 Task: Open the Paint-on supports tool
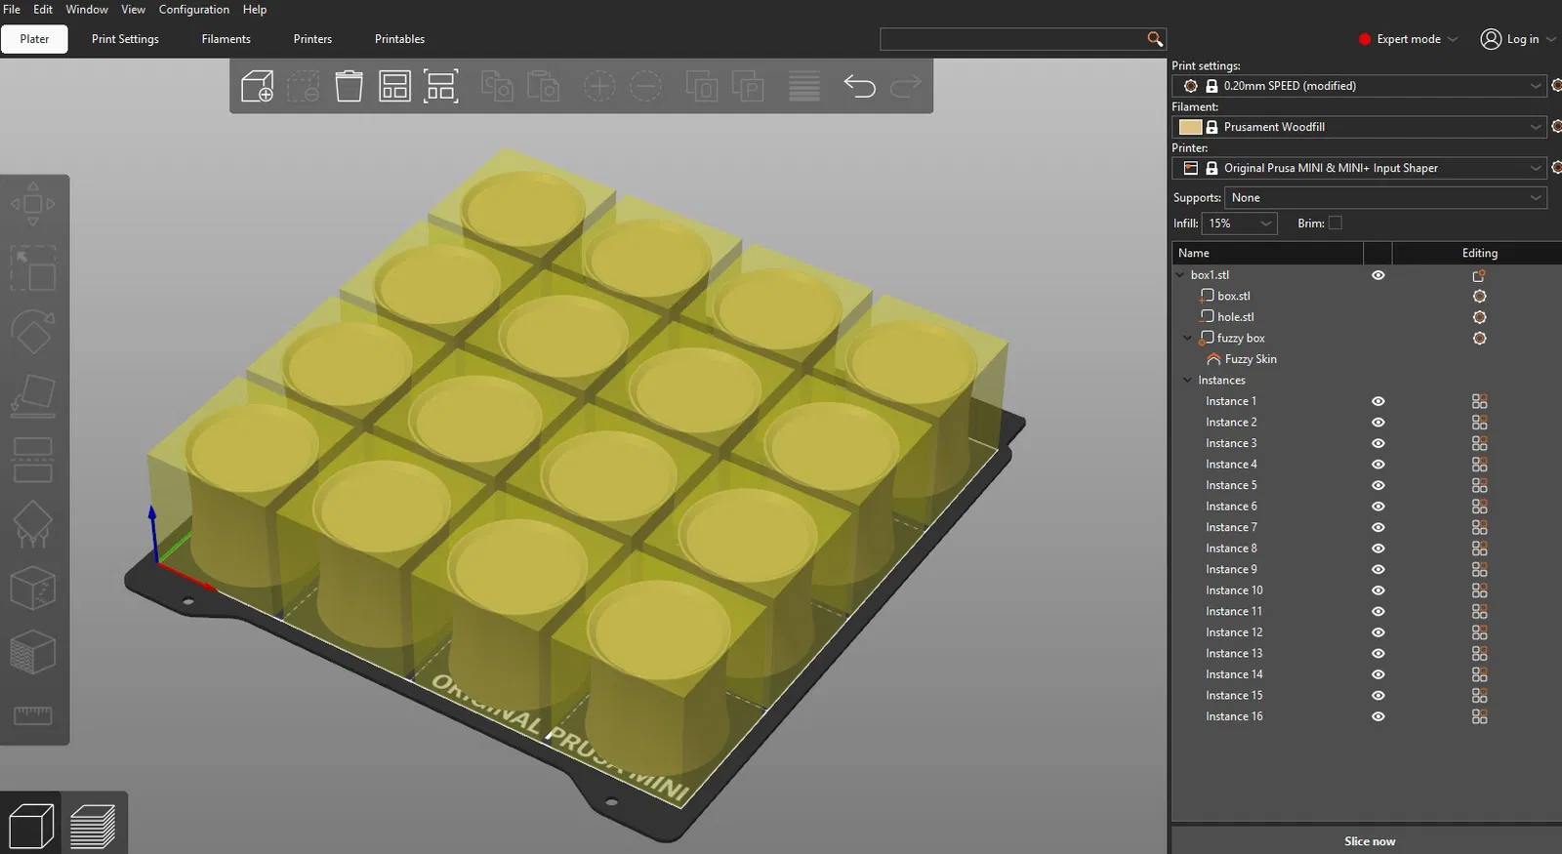(32, 524)
